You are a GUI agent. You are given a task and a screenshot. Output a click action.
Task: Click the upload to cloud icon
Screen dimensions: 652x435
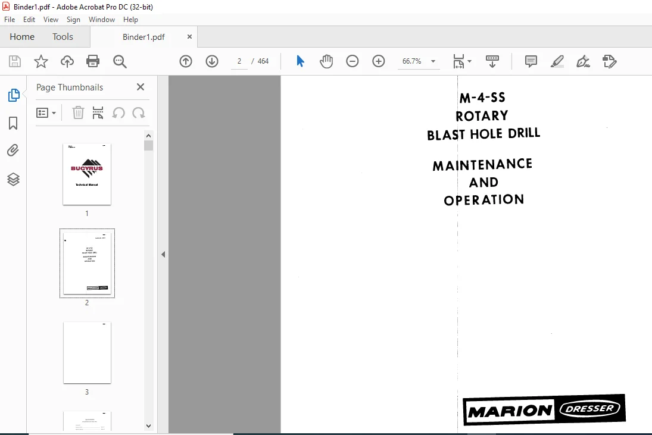(x=67, y=61)
